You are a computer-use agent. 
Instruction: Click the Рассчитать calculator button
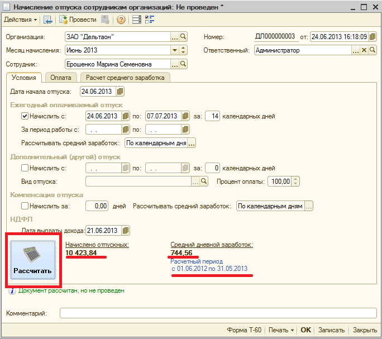tap(33, 260)
